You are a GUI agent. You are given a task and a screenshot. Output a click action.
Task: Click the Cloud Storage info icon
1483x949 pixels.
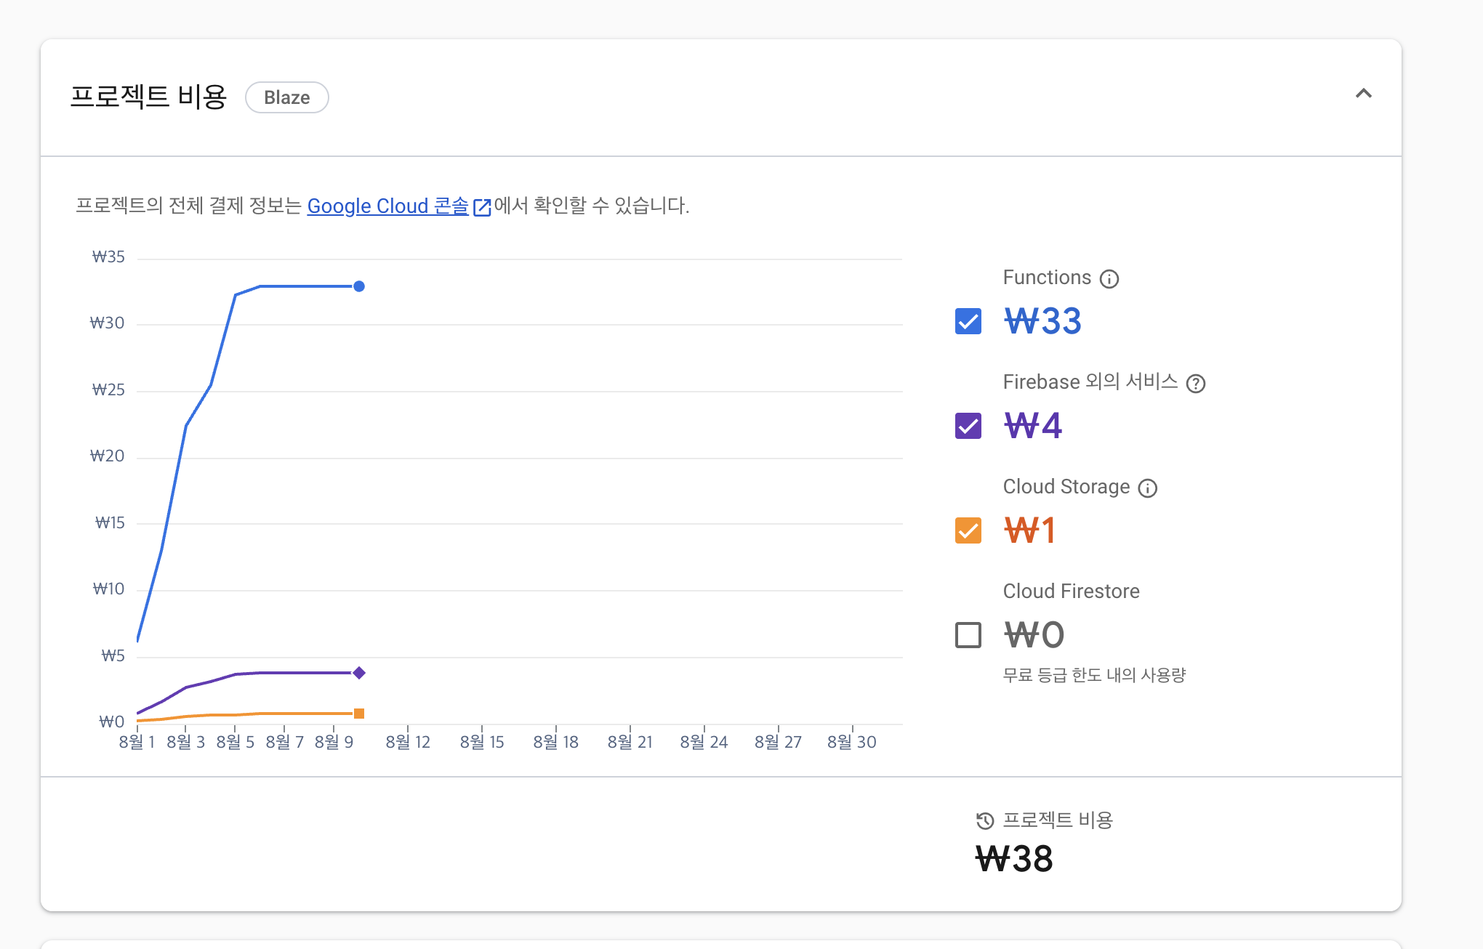pyautogui.click(x=1147, y=488)
